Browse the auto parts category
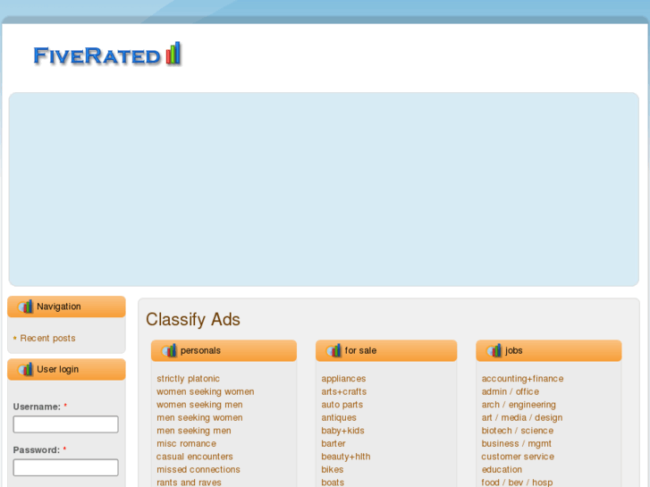 [x=342, y=405]
